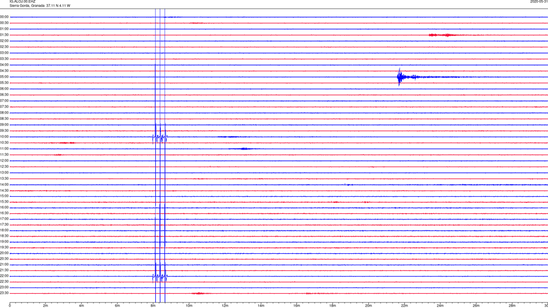548x308 pixels.
Task: Pick the 16:00 row time label
Action: pos(4,208)
